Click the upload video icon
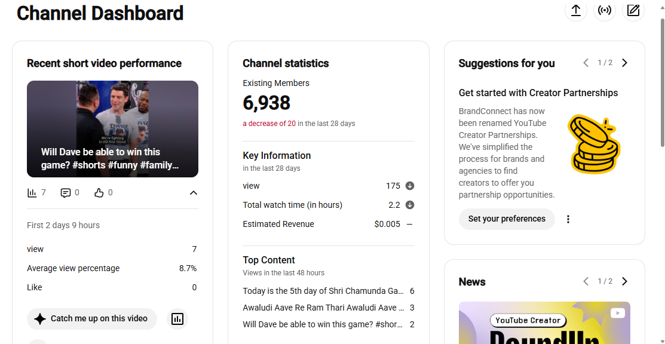 click(575, 10)
